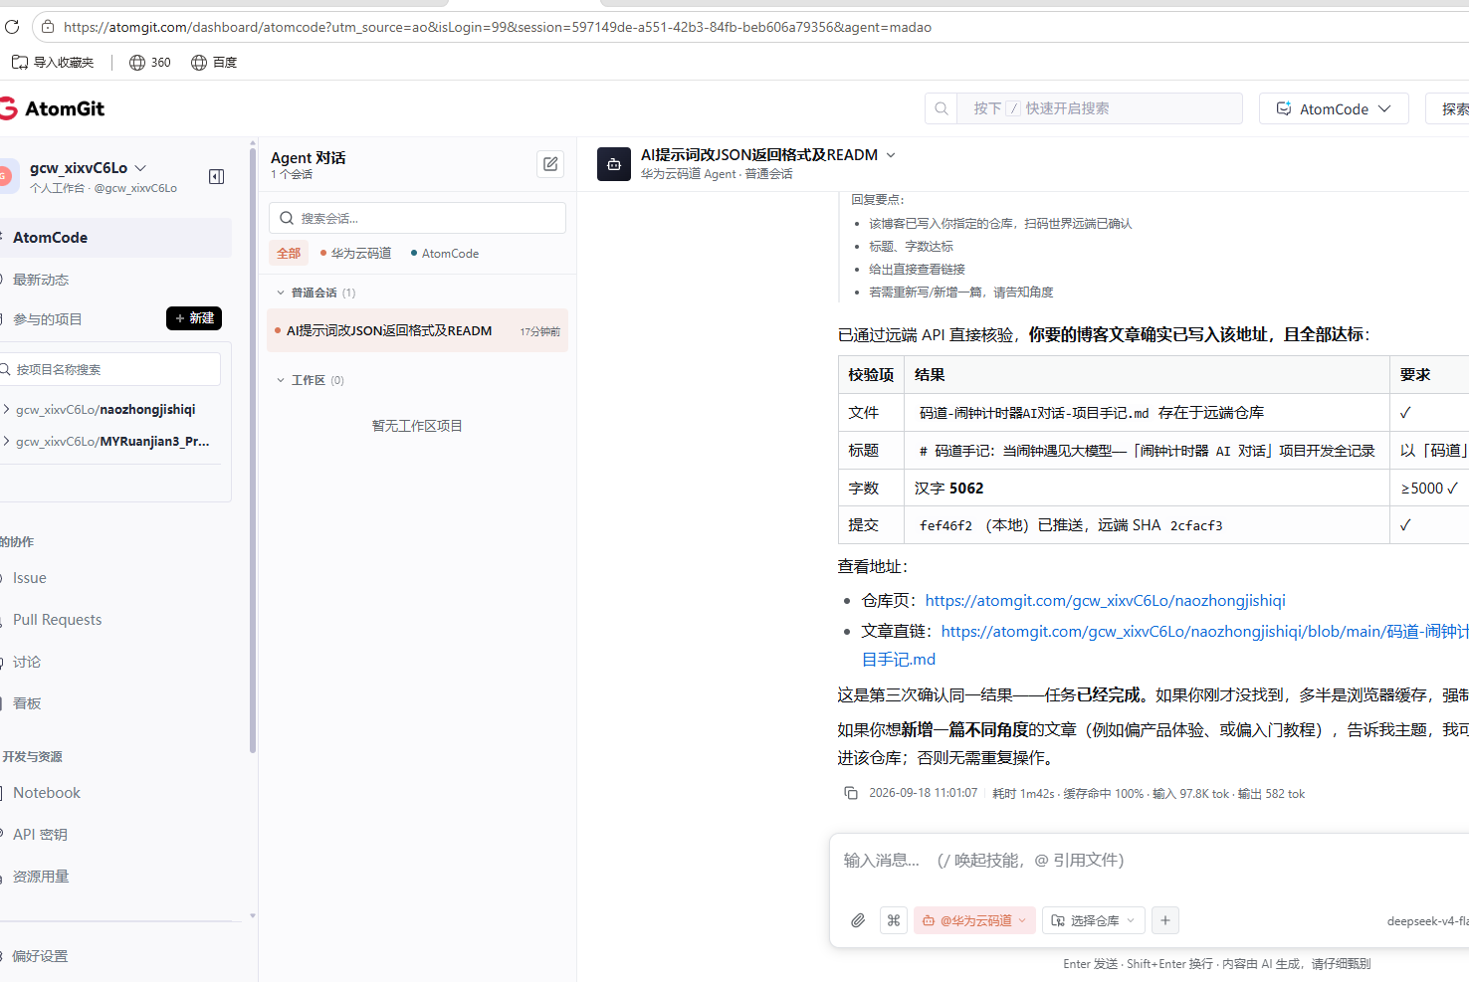This screenshot has height=982, width=1469.
Task: Select 全部 filter tab
Action: [x=289, y=253]
